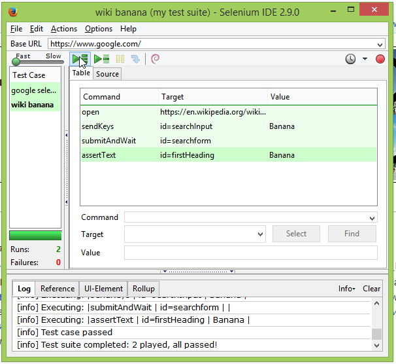Maximize the Selenium IDE window
Screen dimensions: 396x364
pos(350,10)
